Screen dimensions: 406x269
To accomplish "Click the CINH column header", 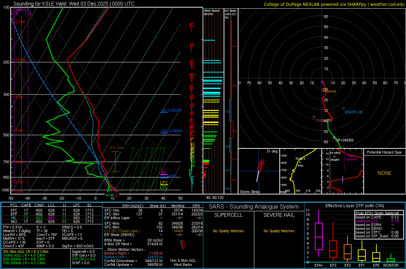I will pyautogui.click(x=39, y=205).
